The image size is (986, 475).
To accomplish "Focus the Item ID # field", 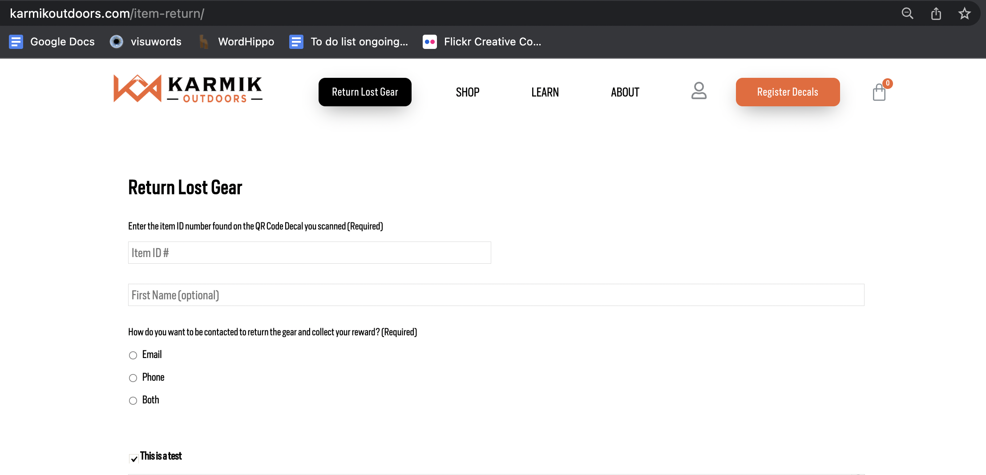I will coord(309,253).
